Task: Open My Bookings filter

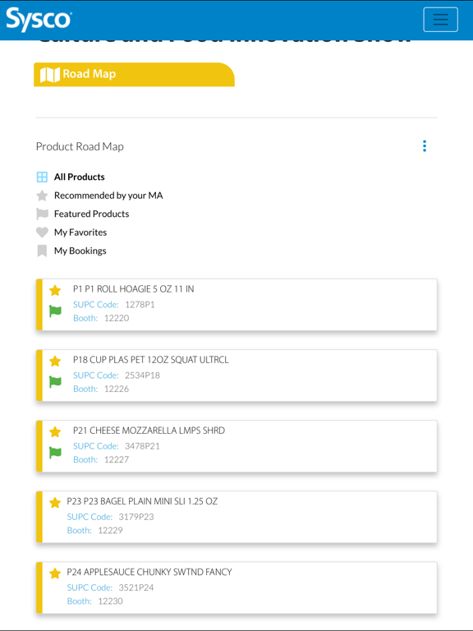Action: point(80,251)
